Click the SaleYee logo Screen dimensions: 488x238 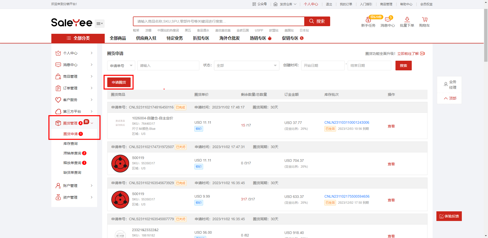(x=72, y=23)
